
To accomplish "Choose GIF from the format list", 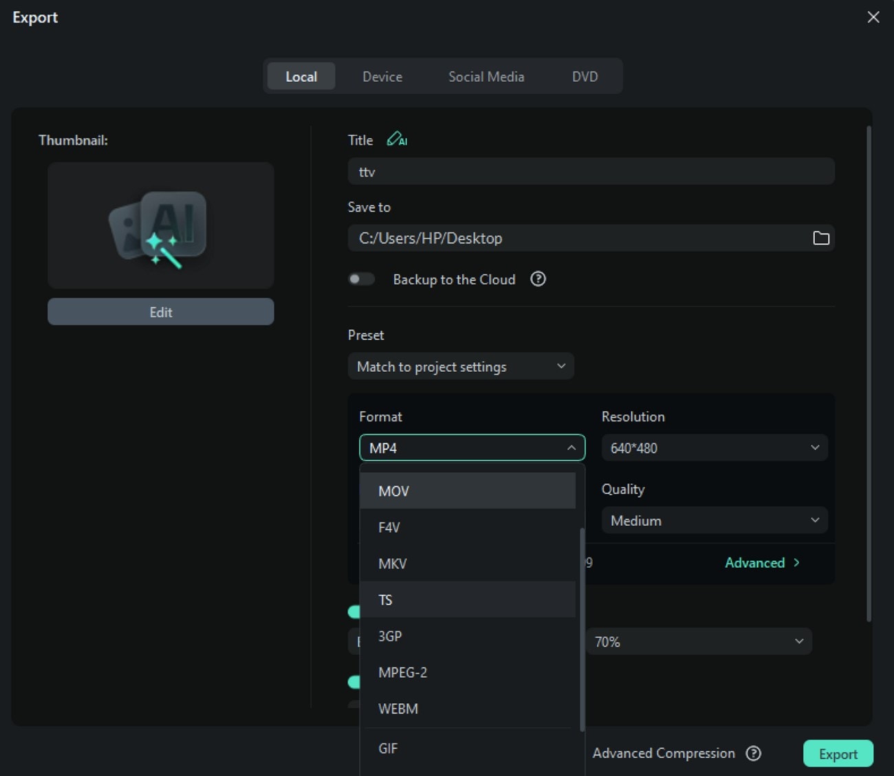I will point(468,749).
